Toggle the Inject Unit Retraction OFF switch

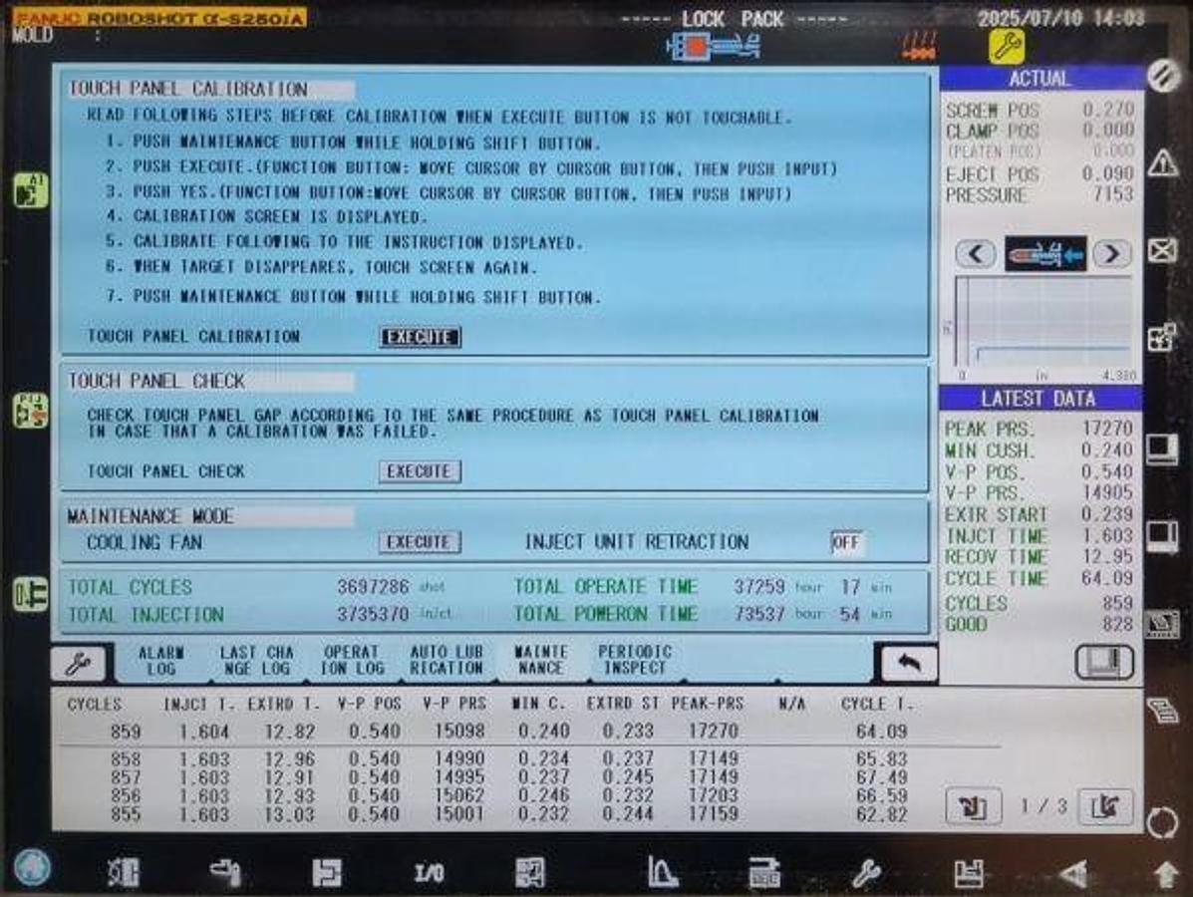(x=846, y=542)
